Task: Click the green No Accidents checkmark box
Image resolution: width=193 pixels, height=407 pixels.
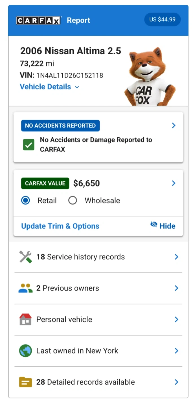Action: point(28,145)
